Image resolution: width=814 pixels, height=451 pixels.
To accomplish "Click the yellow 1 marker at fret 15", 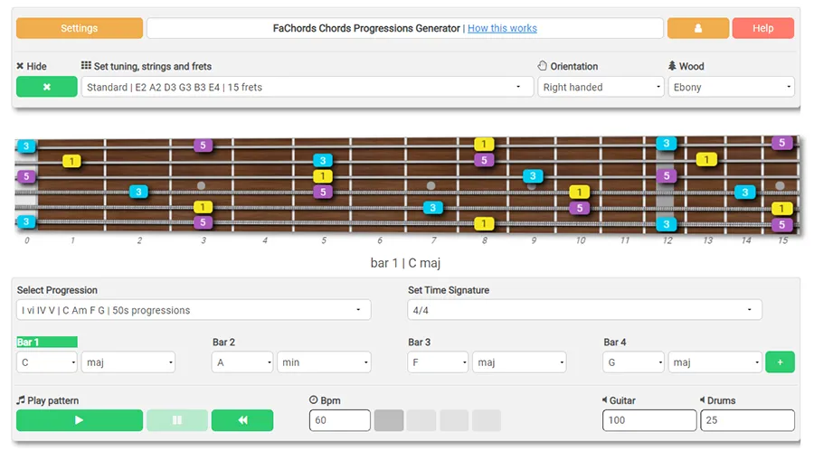I will pos(781,208).
